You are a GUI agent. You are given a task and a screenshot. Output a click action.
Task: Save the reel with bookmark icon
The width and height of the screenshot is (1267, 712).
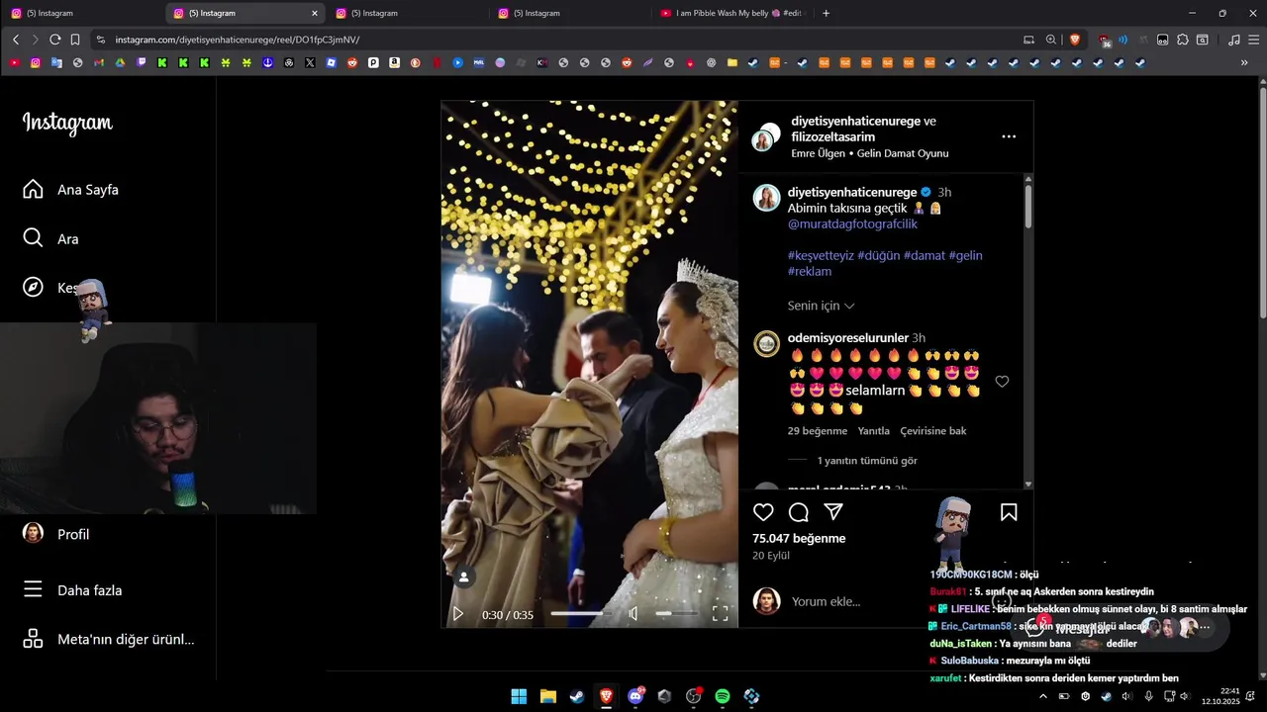[1009, 512]
